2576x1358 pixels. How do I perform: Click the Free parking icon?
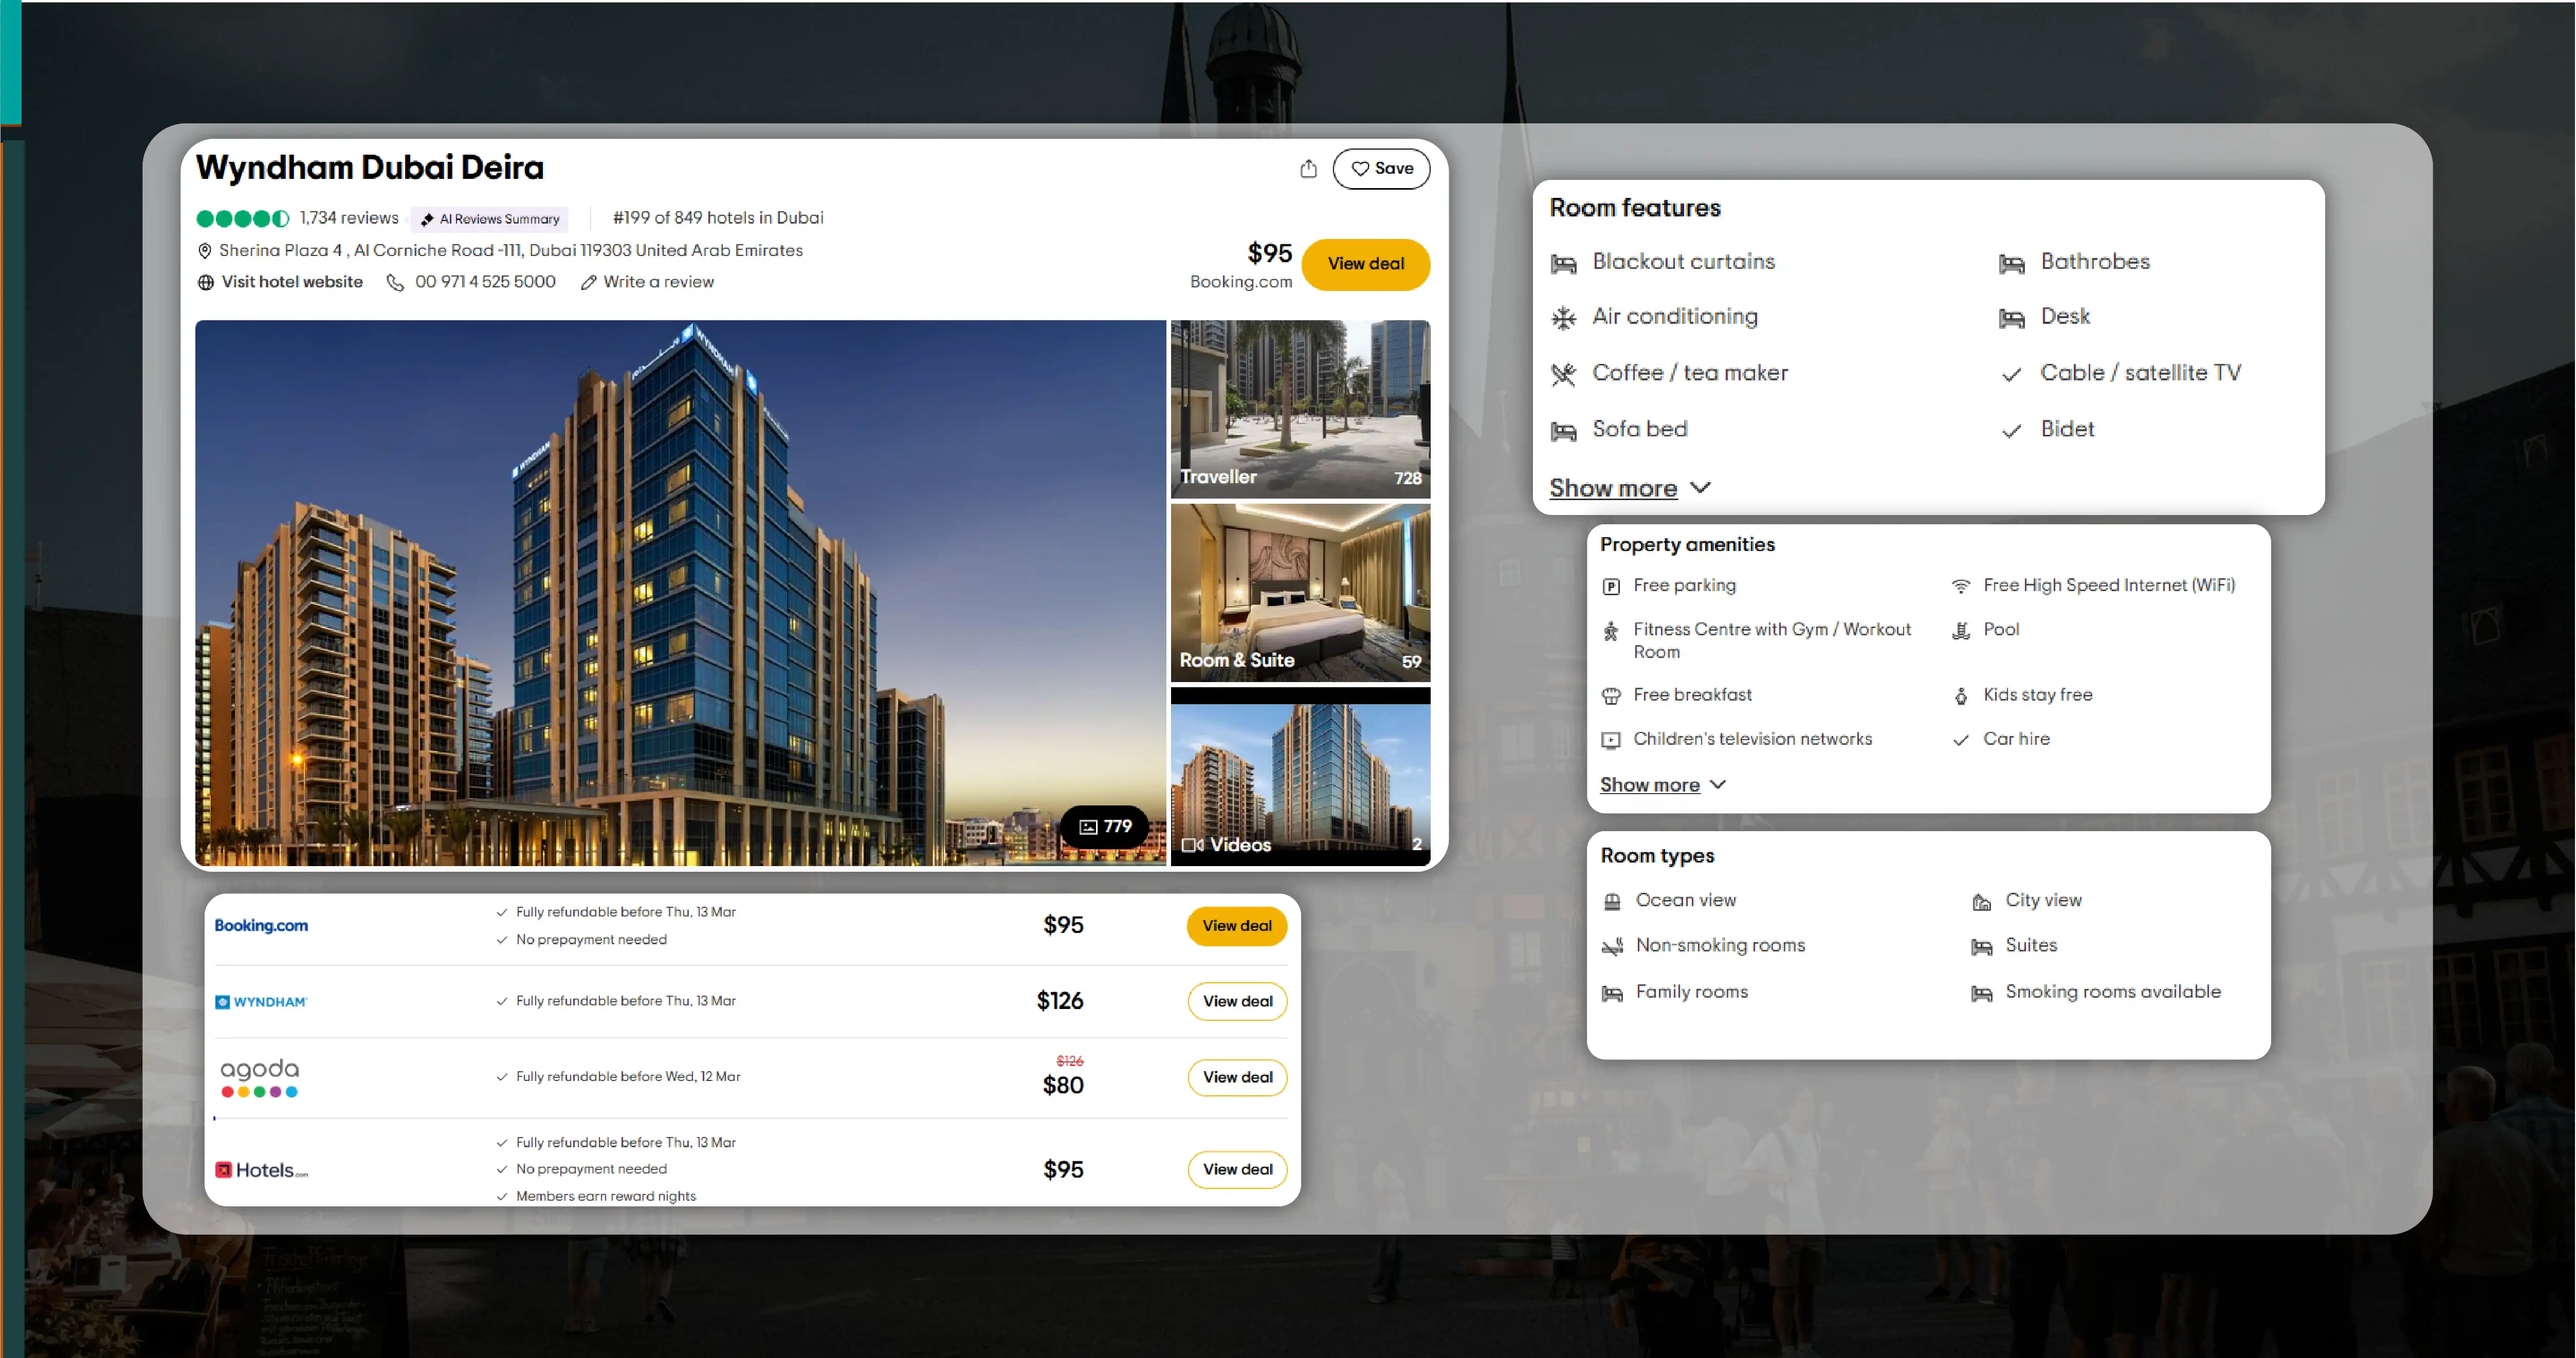(1611, 587)
